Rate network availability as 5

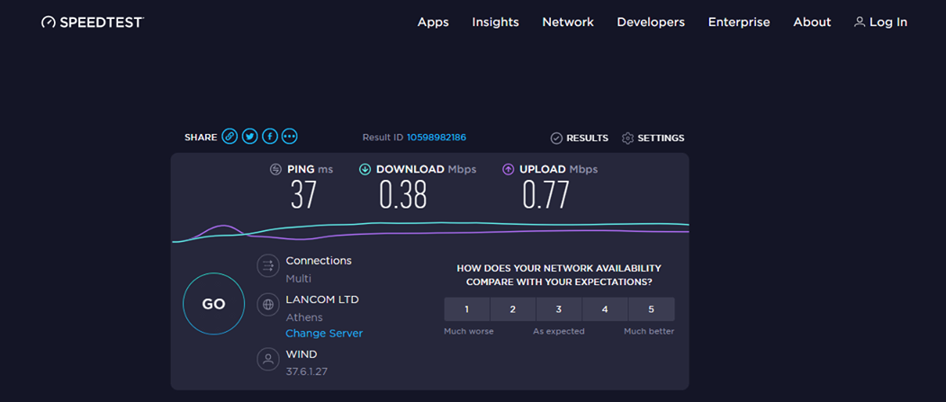[x=651, y=309]
